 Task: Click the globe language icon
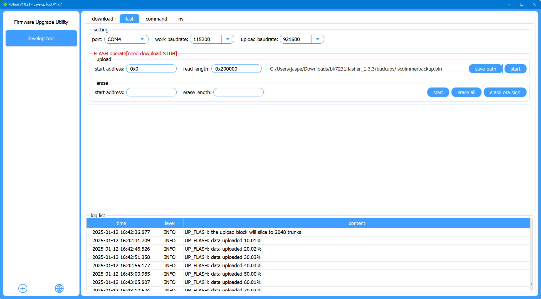pyautogui.click(x=59, y=288)
